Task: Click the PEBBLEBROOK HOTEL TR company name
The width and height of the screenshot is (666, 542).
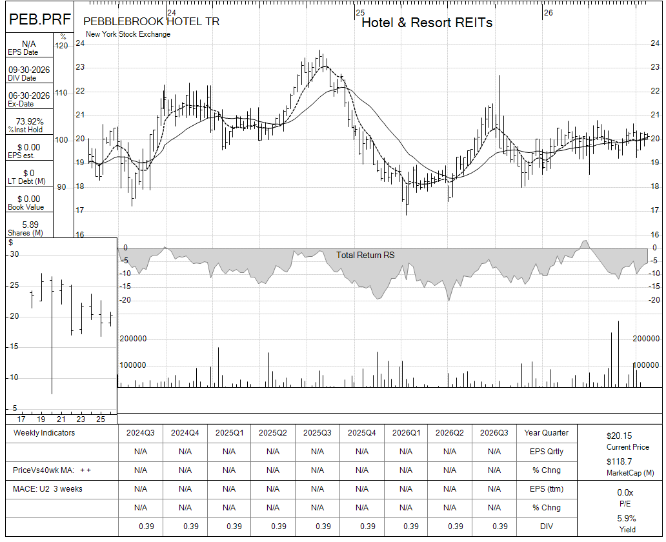Action: [151, 22]
